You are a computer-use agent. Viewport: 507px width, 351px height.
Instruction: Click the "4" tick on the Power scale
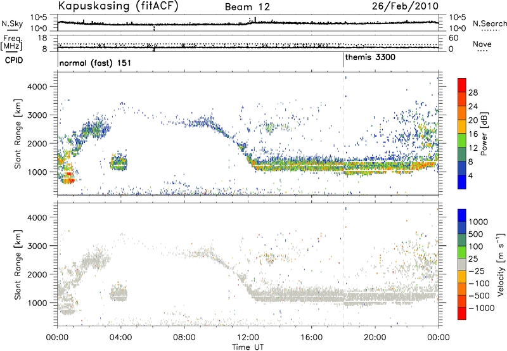tap(470, 176)
